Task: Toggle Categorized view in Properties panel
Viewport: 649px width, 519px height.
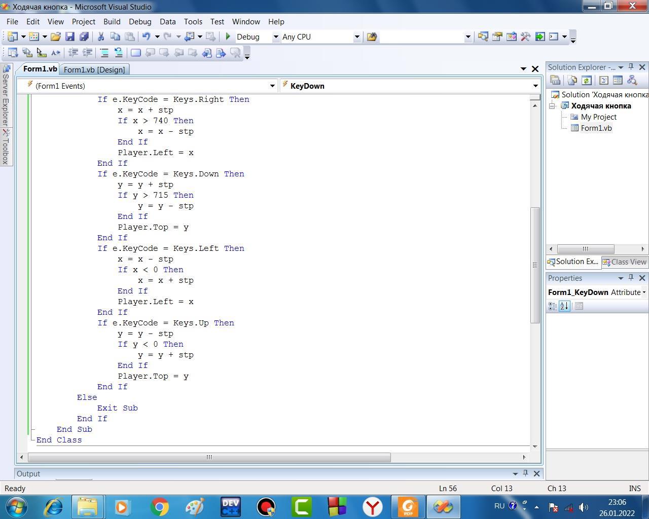Action: (553, 306)
